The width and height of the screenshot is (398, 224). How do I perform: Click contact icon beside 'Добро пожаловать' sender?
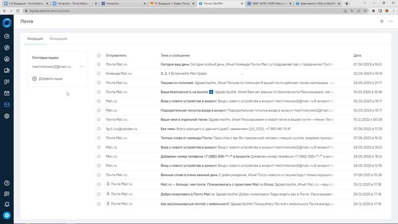tap(108, 194)
